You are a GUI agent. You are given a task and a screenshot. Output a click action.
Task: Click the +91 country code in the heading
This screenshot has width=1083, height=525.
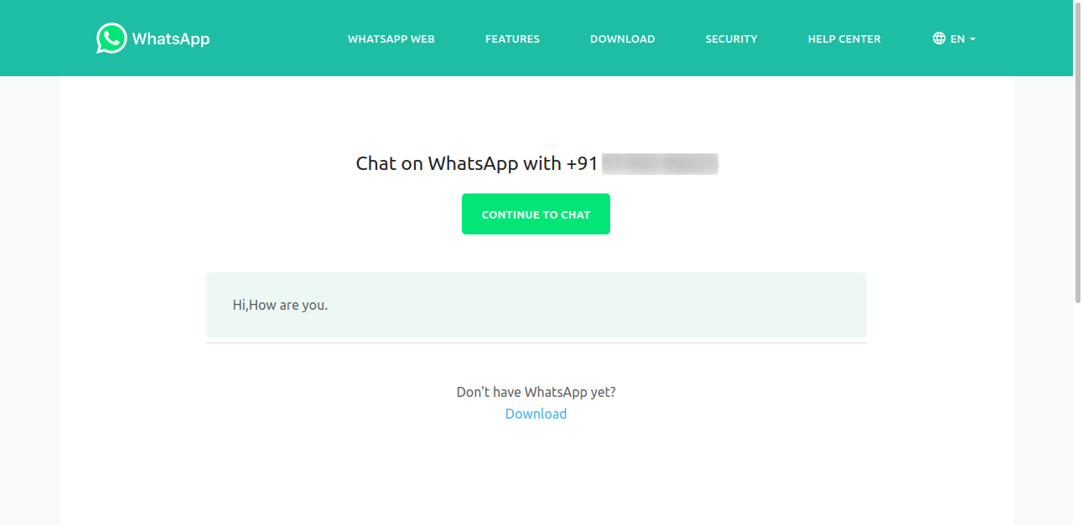point(582,163)
